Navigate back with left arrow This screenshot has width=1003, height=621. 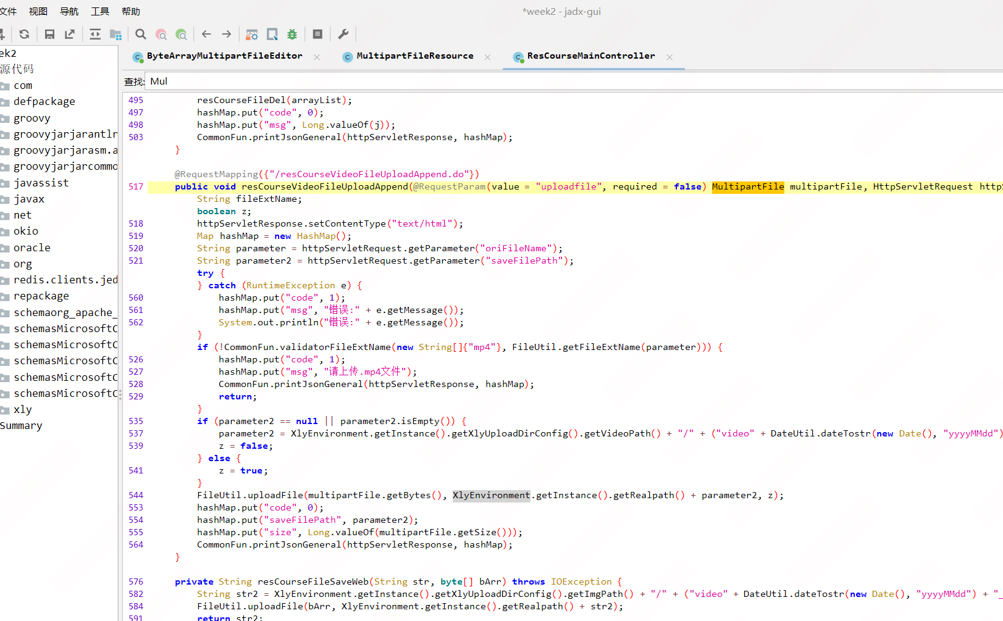206,35
